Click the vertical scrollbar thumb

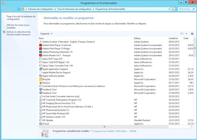(x=195, y=48)
